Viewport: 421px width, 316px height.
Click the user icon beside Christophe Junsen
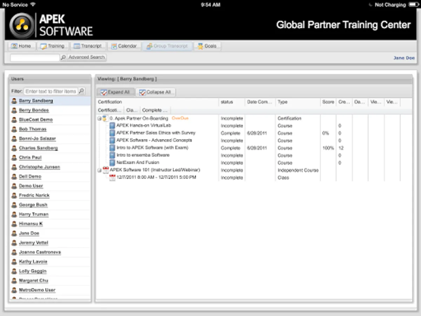click(x=14, y=167)
